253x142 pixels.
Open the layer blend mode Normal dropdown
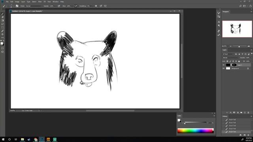(231, 58)
